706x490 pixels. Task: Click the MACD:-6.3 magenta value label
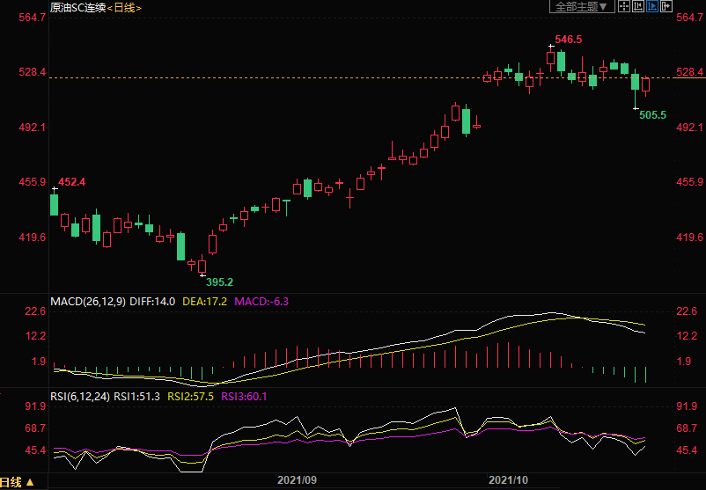pos(261,301)
